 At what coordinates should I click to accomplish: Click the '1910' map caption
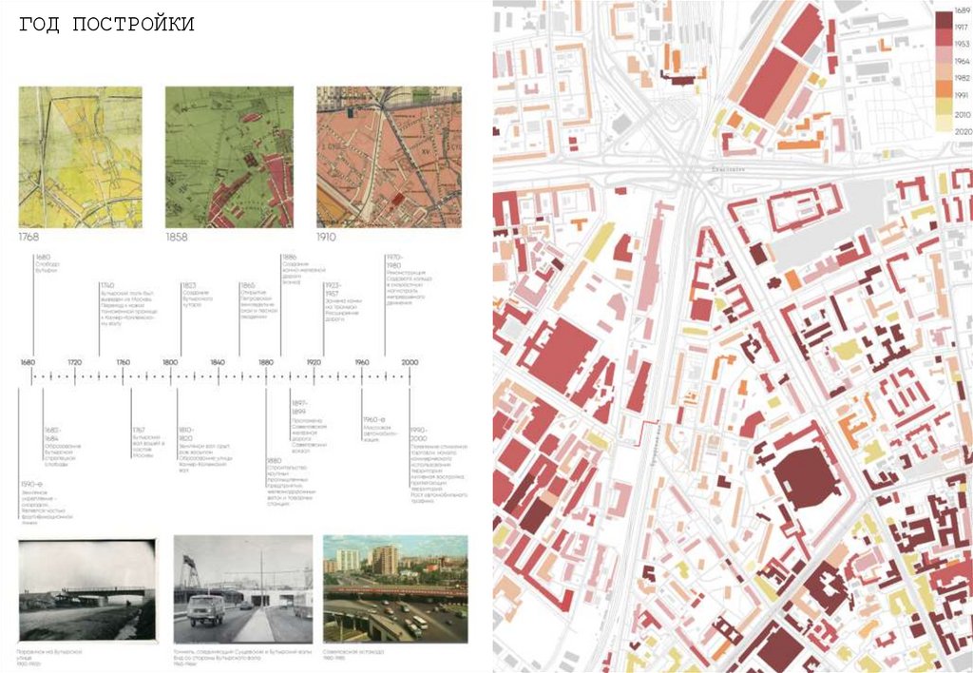tap(327, 237)
